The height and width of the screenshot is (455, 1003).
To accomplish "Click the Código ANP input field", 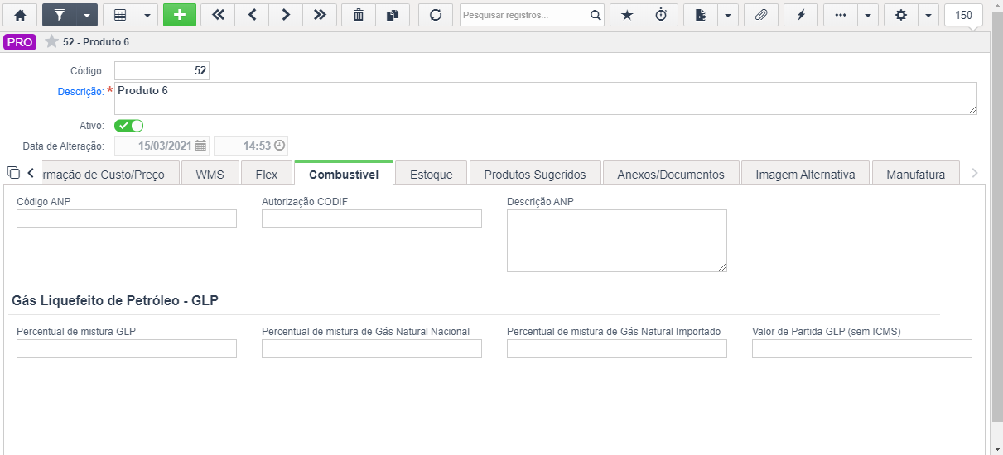I will coord(127,218).
